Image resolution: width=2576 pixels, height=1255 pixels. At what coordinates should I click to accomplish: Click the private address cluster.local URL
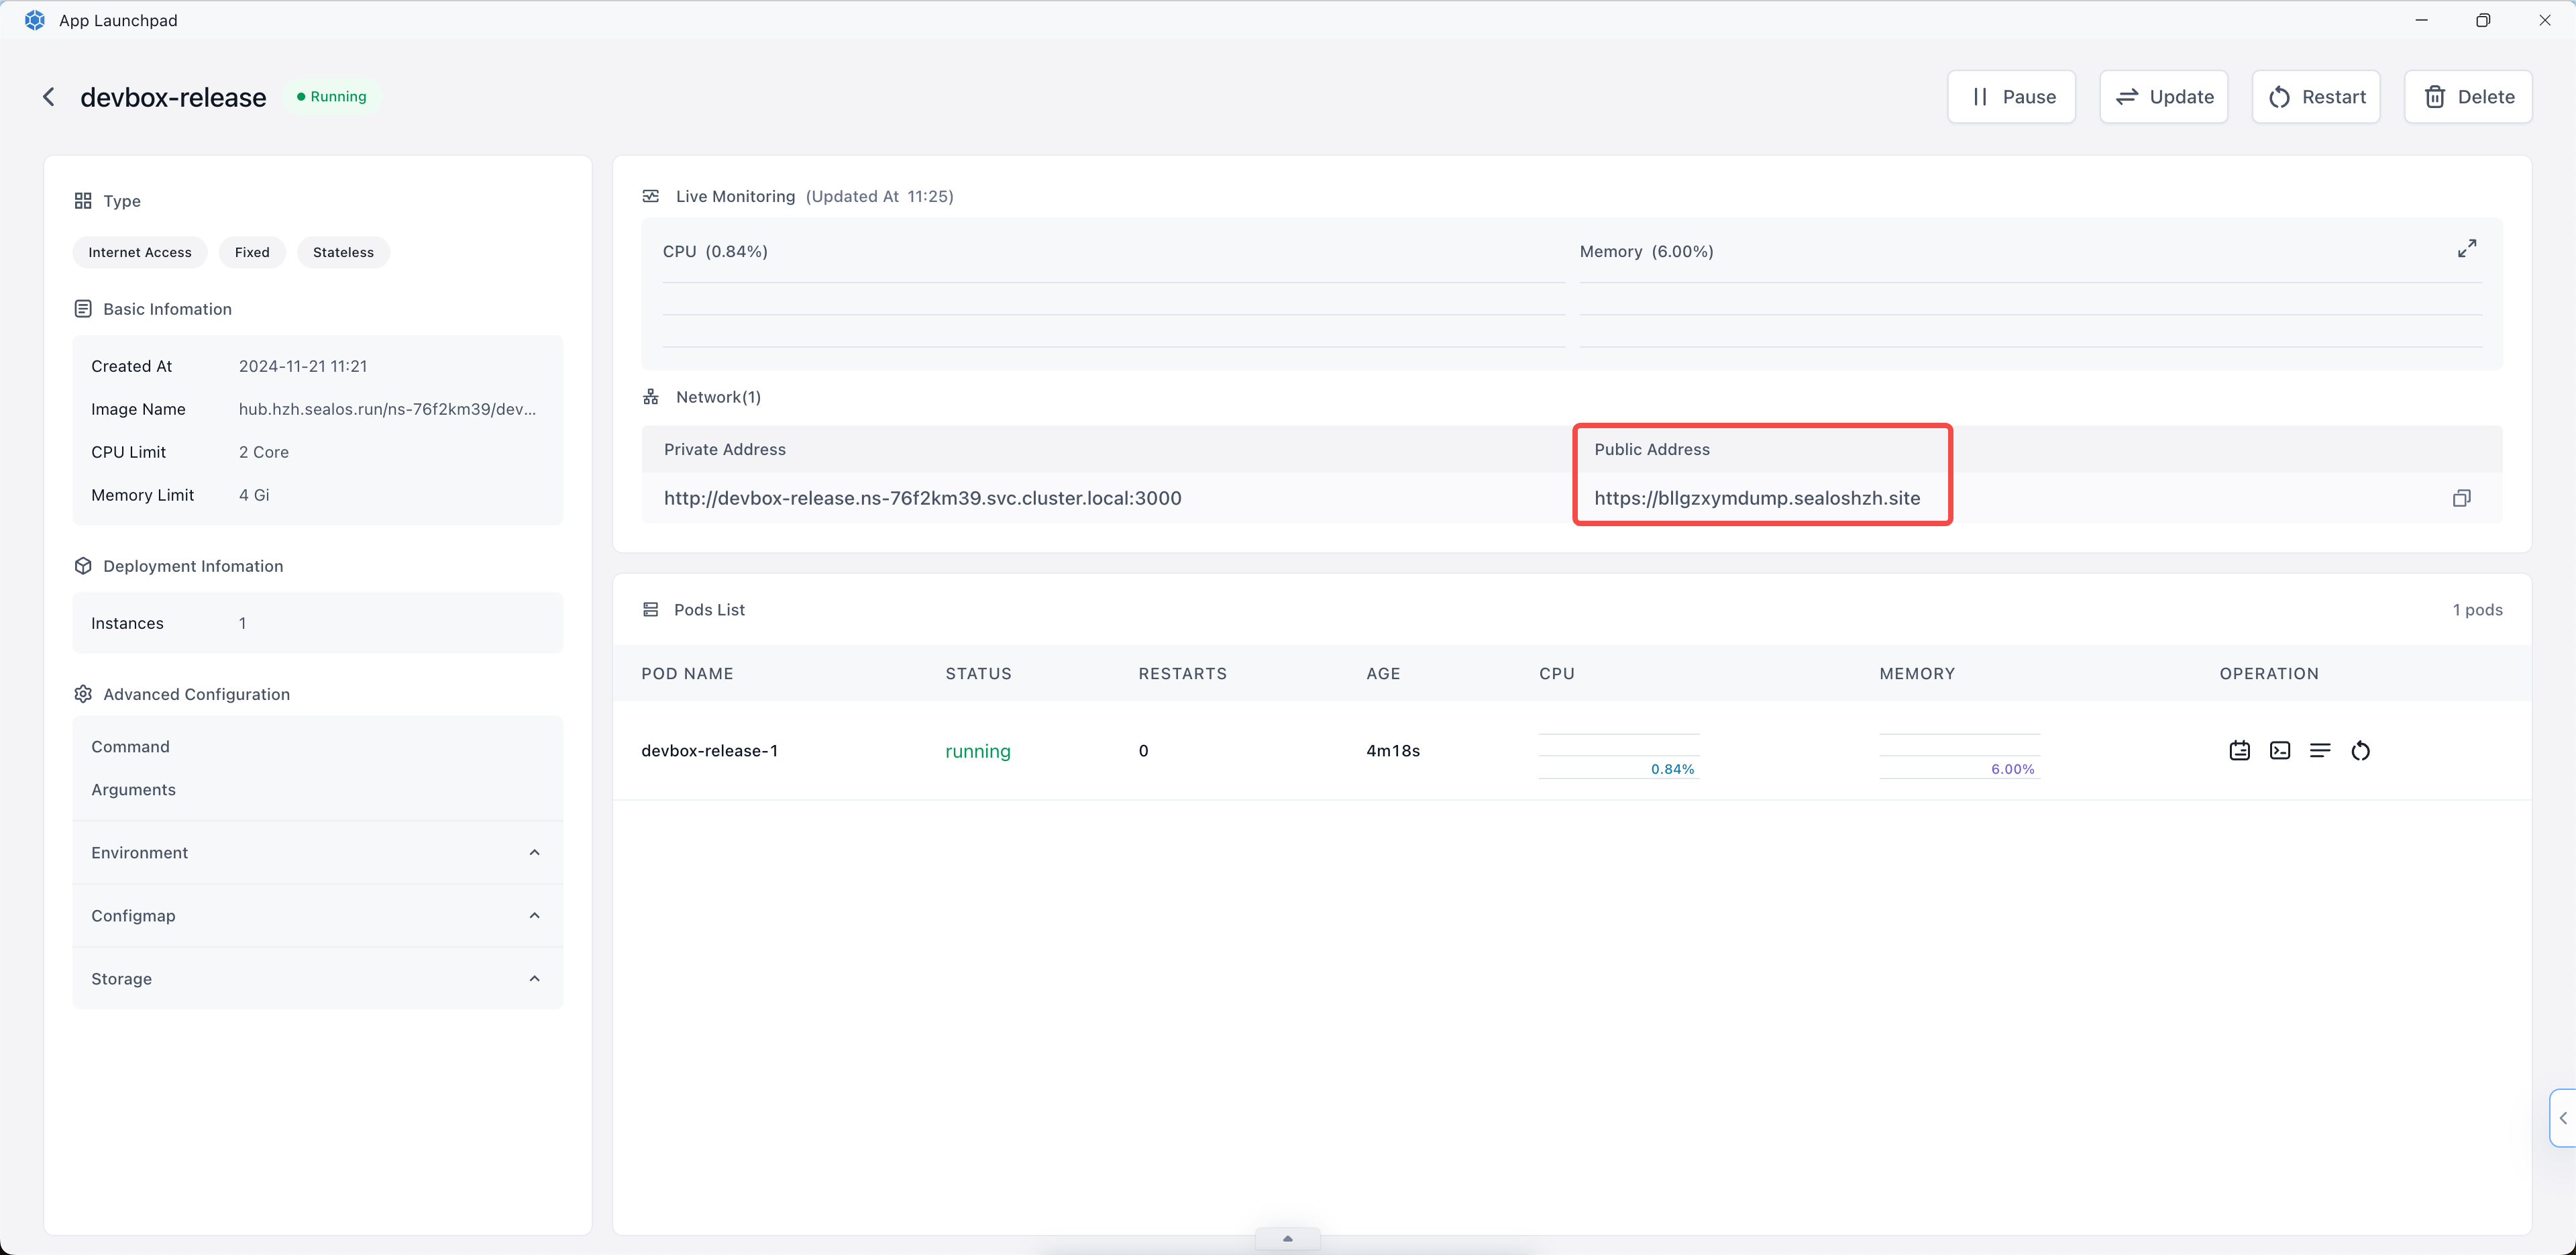(922, 499)
